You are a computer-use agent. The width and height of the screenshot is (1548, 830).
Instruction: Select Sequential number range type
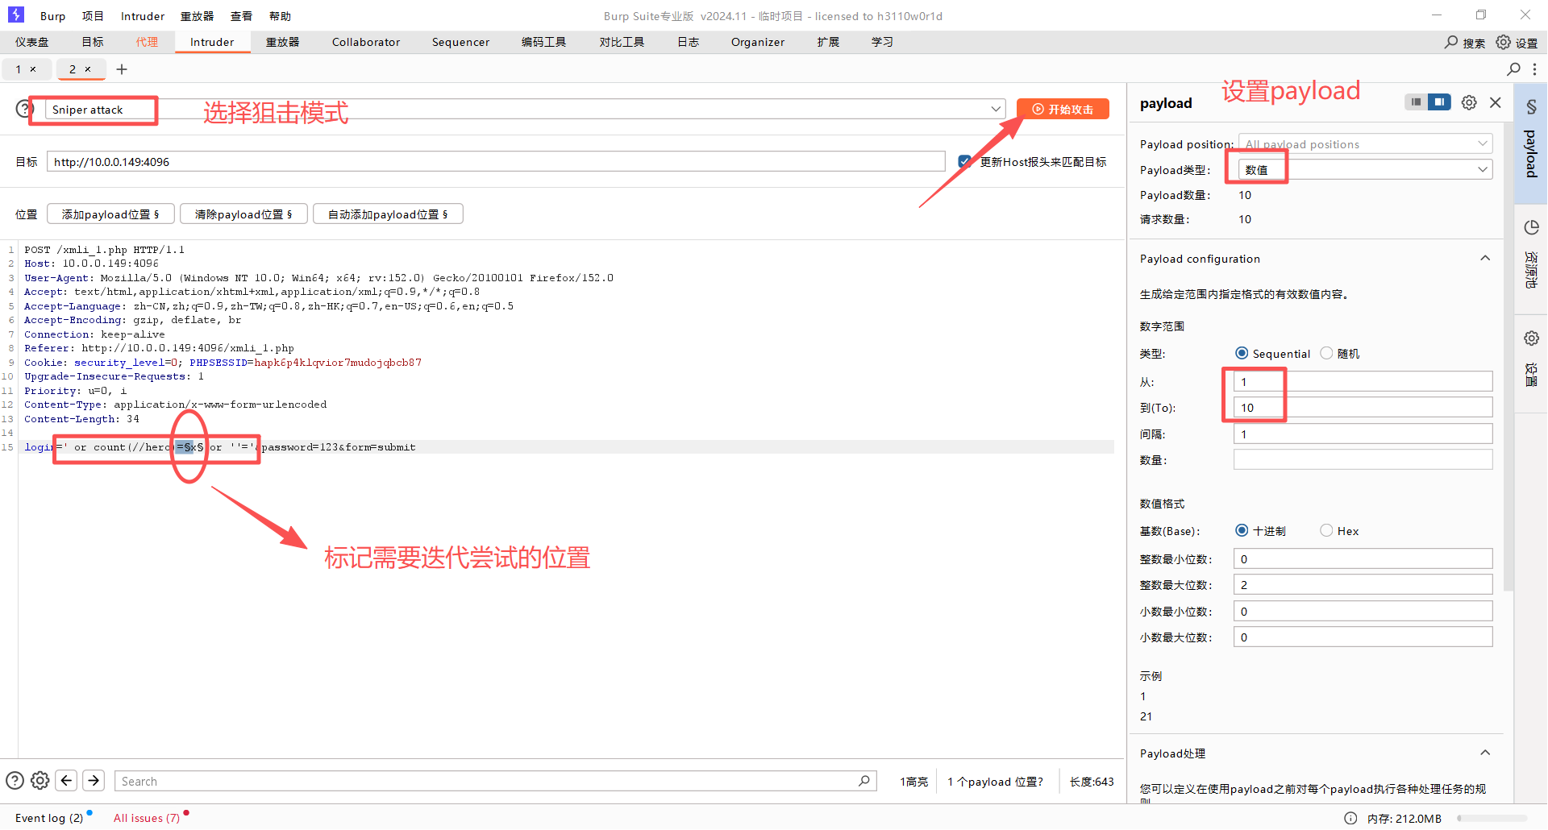point(1242,353)
